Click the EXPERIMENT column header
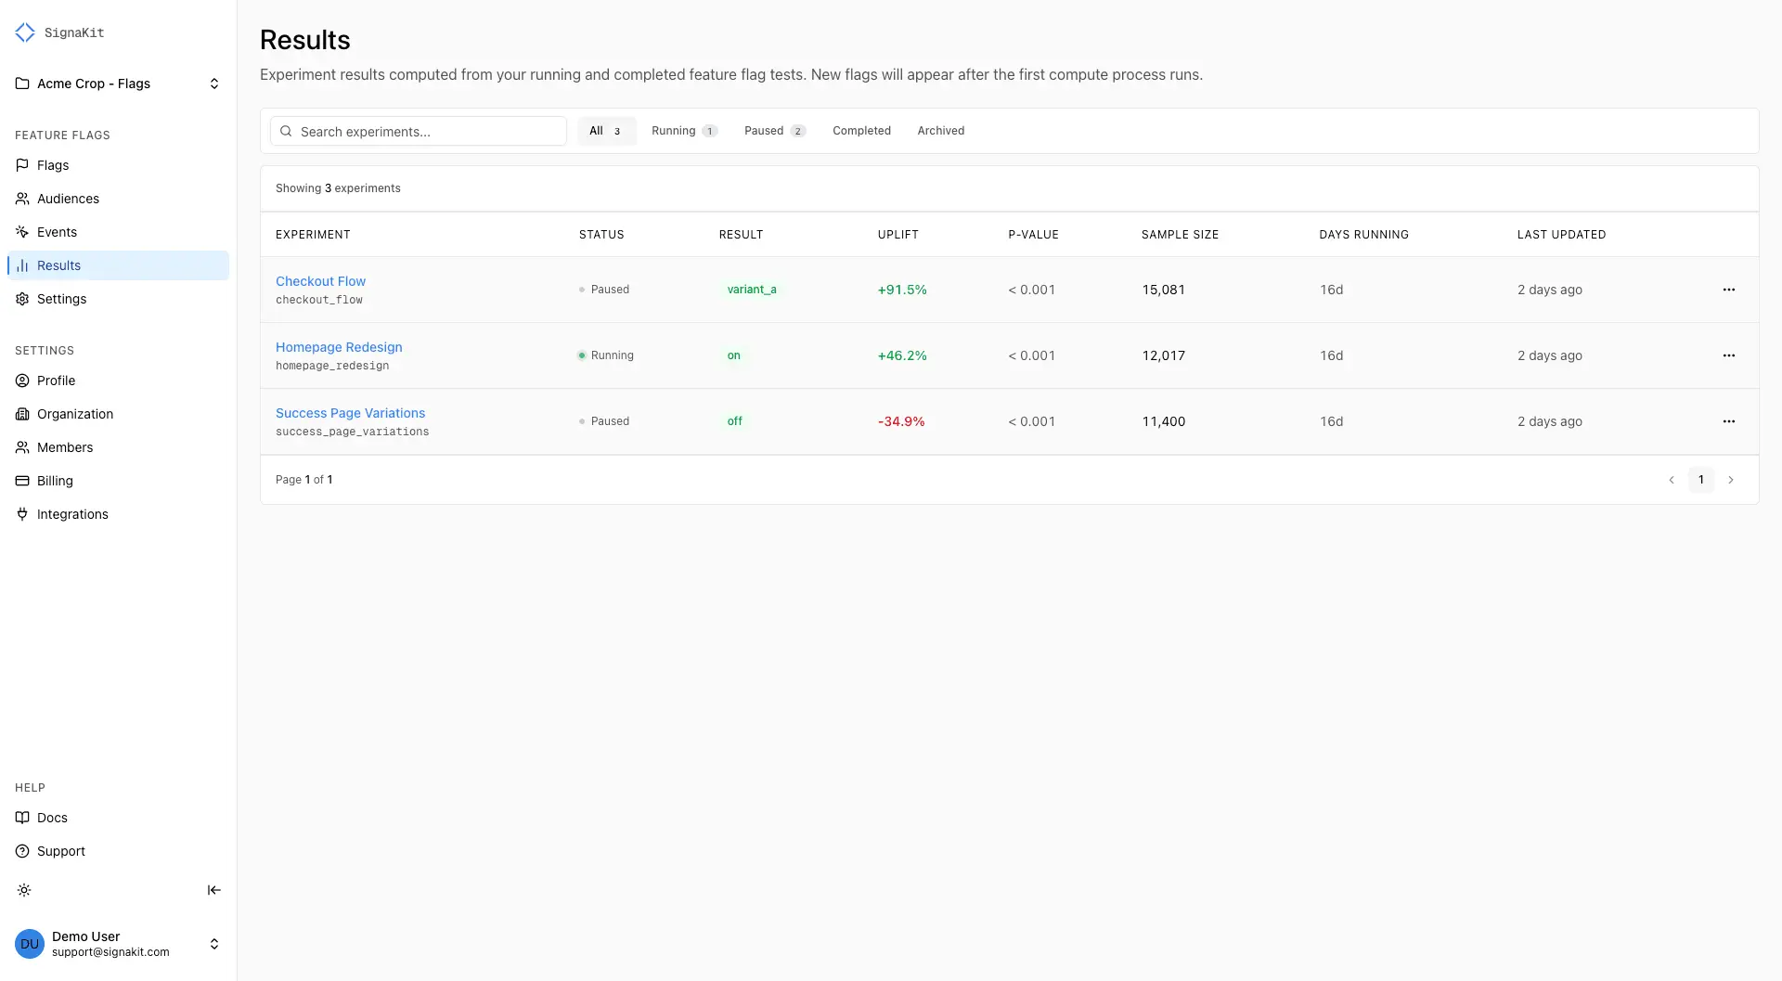This screenshot has height=981, width=1782. 313,235
